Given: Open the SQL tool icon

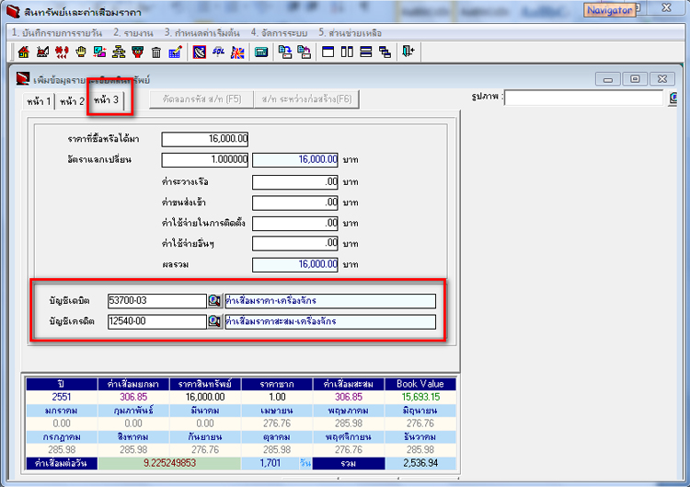Looking at the screenshot, I should 219,52.
